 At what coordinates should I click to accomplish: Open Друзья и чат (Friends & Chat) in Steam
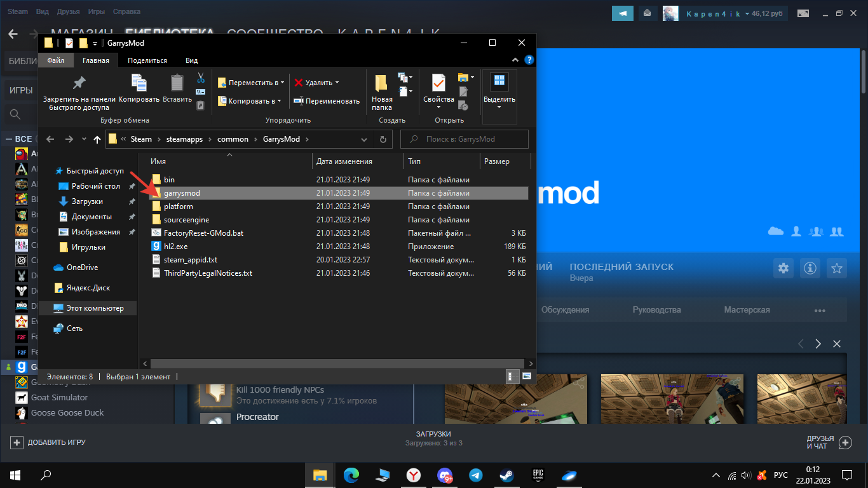[829, 442]
